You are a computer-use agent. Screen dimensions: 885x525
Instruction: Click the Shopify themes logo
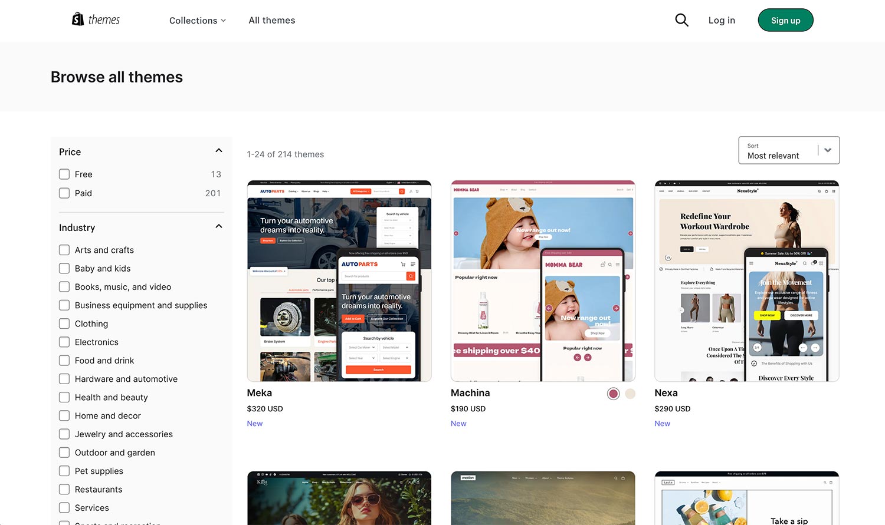[96, 19]
